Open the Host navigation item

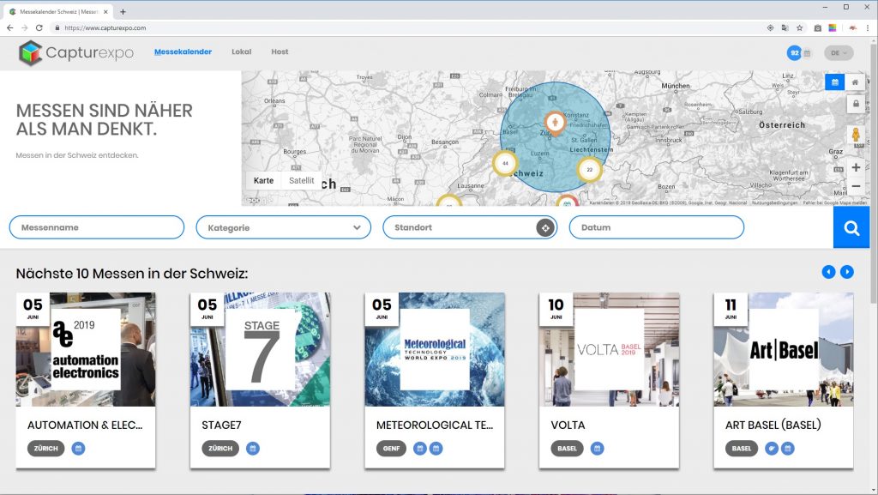(280, 51)
